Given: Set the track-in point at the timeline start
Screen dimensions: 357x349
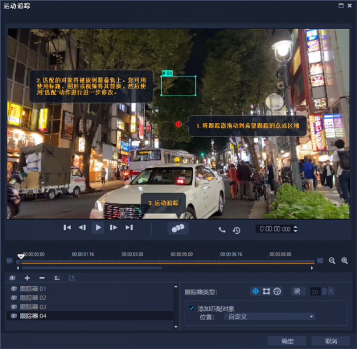Looking at the screenshot, I should [9, 261].
